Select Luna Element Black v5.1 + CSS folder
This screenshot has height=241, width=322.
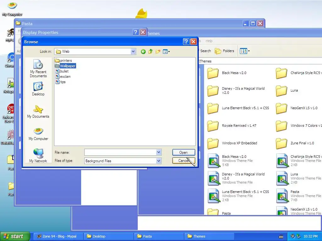[238, 108]
